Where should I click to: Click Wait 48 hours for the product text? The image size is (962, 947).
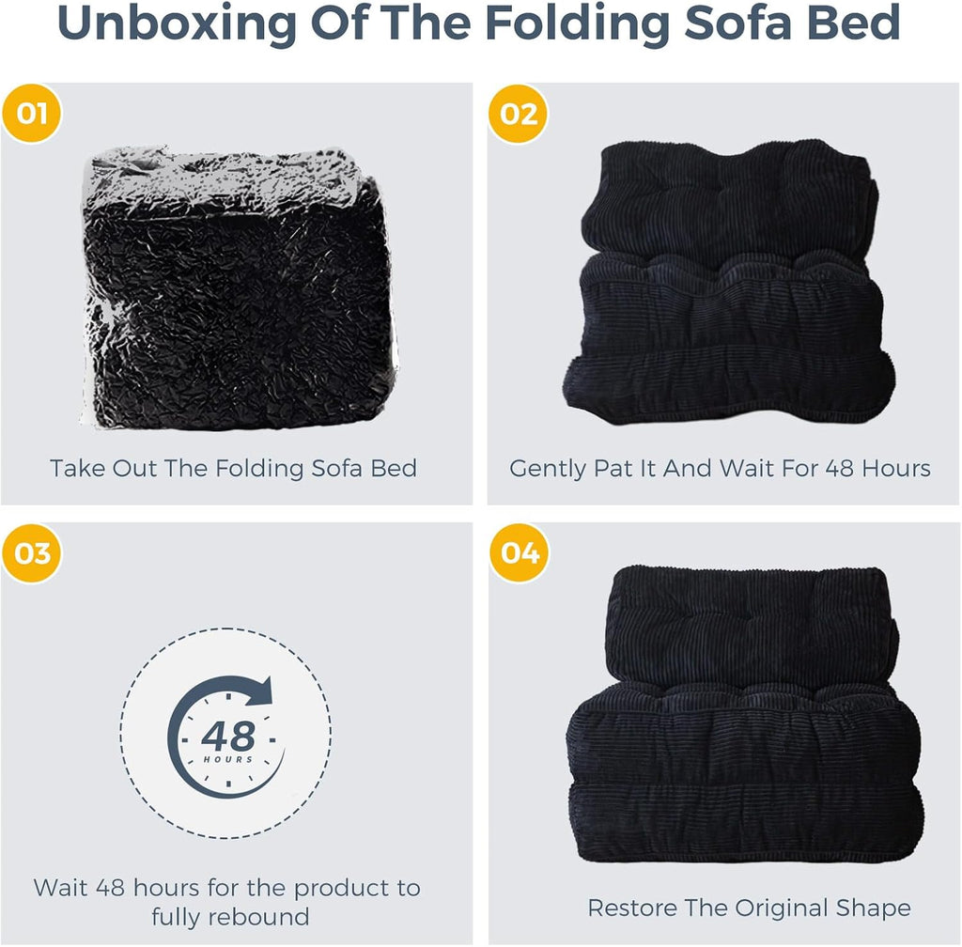pos(227,888)
